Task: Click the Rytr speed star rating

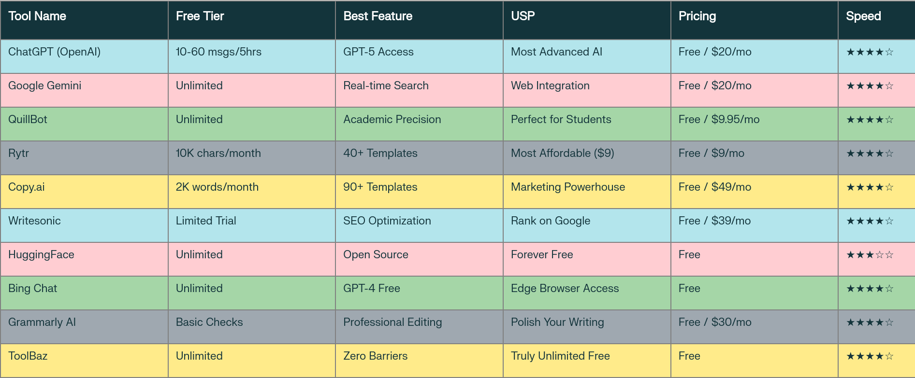Action: point(870,154)
